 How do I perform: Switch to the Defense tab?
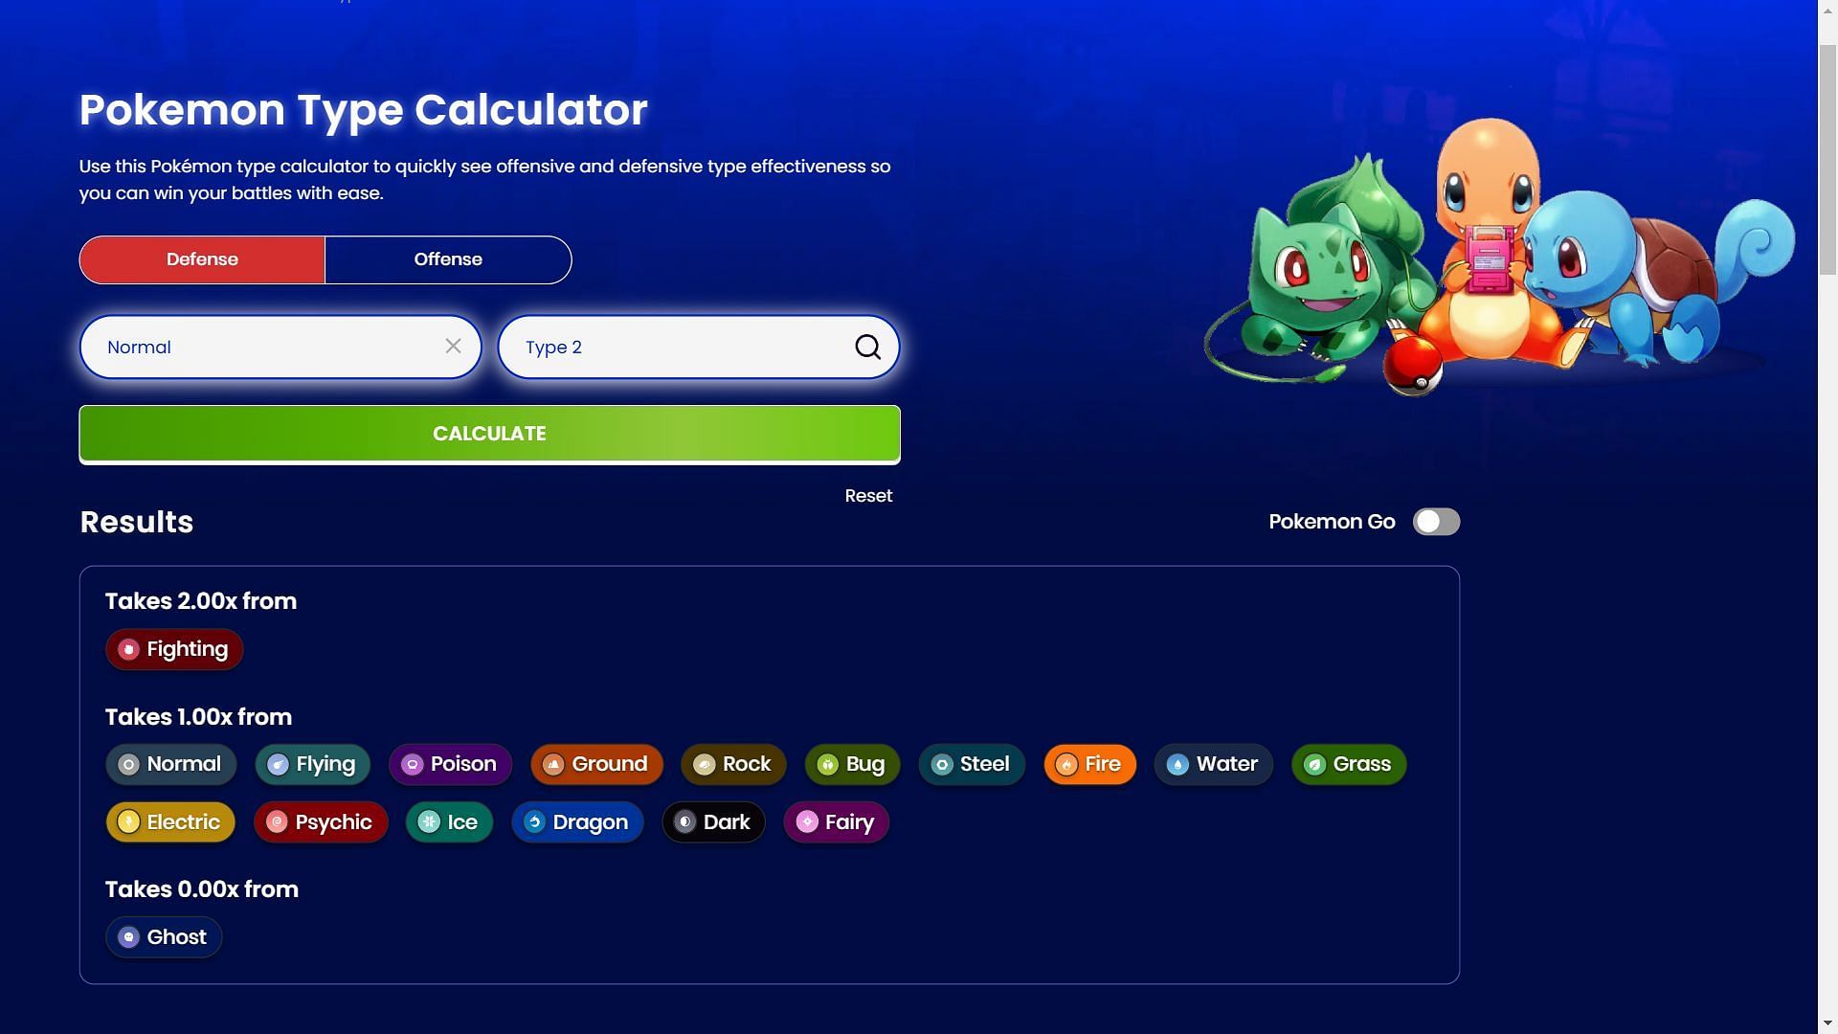pyautogui.click(x=201, y=258)
